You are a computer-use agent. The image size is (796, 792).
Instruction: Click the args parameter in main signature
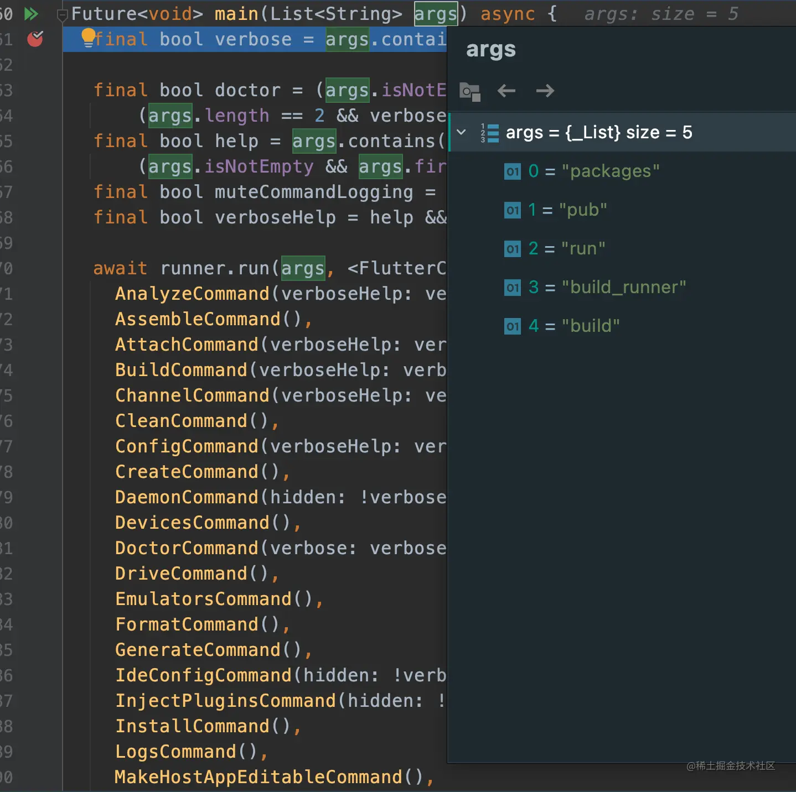(x=436, y=14)
